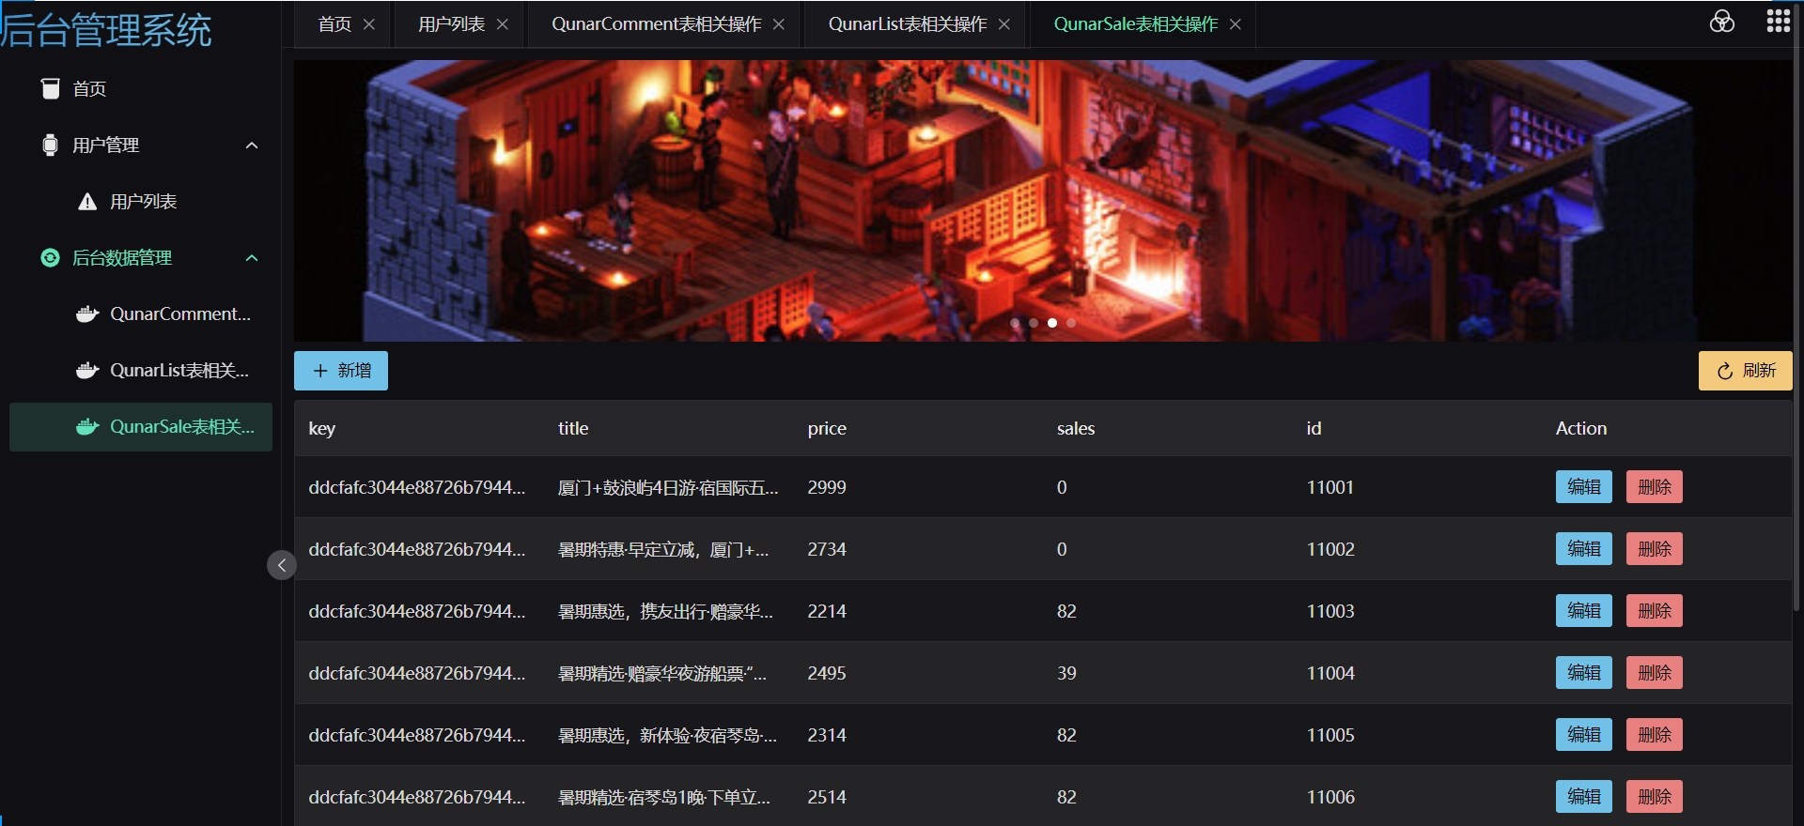Click the 后台数据管理 green circle icon

tap(51, 257)
